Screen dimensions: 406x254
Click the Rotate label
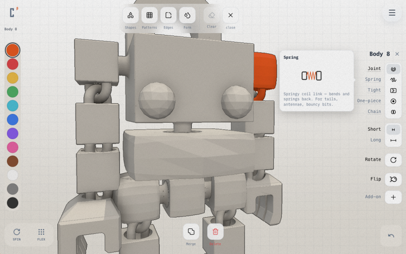click(x=373, y=159)
